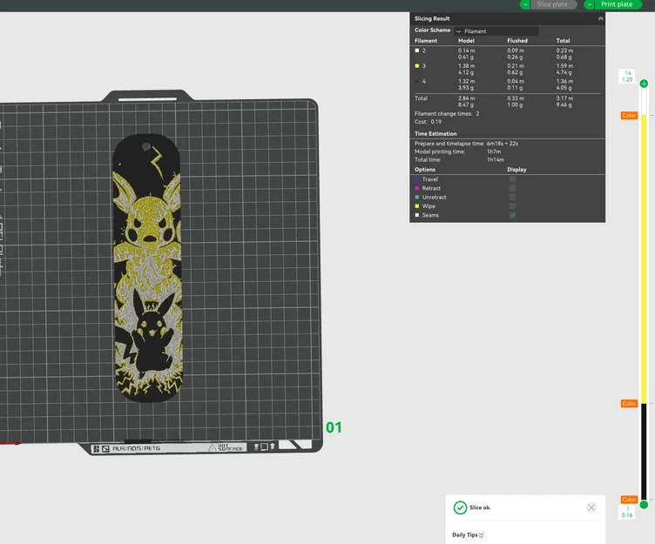Click the Seams option label
The height and width of the screenshot is (544, 655).
(x=430, y=216)
